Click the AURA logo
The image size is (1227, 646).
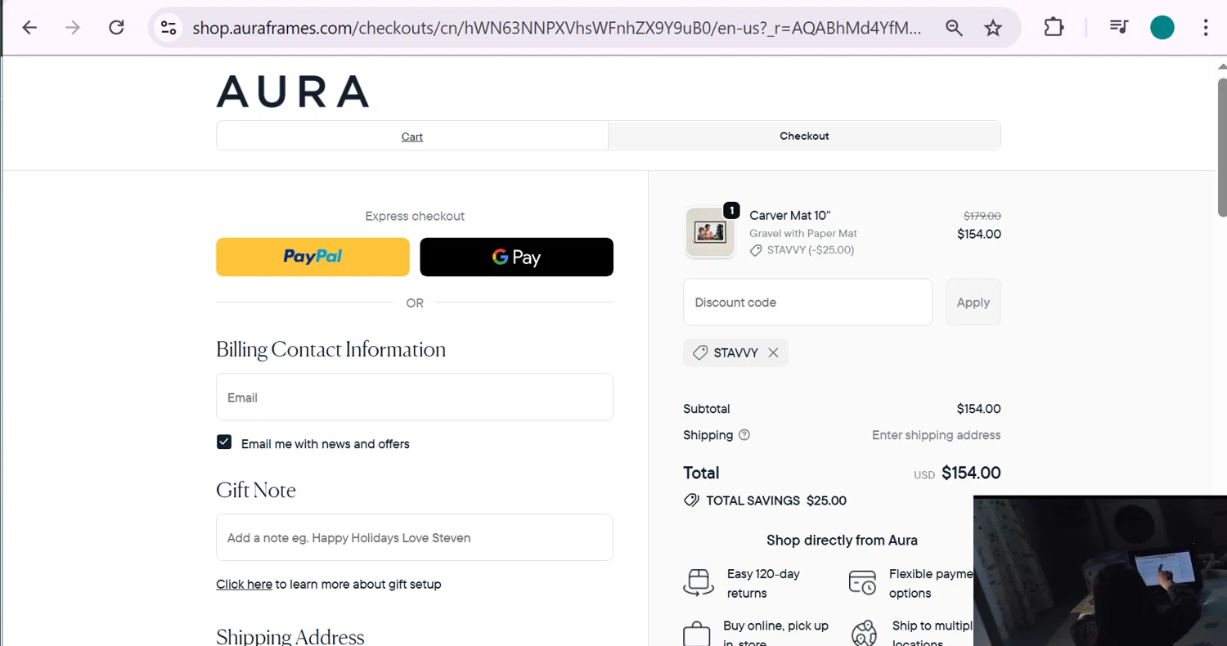point(293,92)
